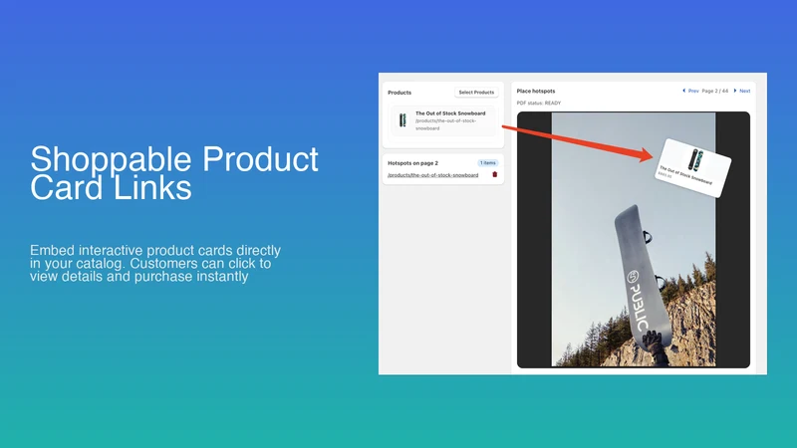This screenshot has height=448, width=797.
Task: Click the right chevron beside Next
Action: [x=735, y=91]
